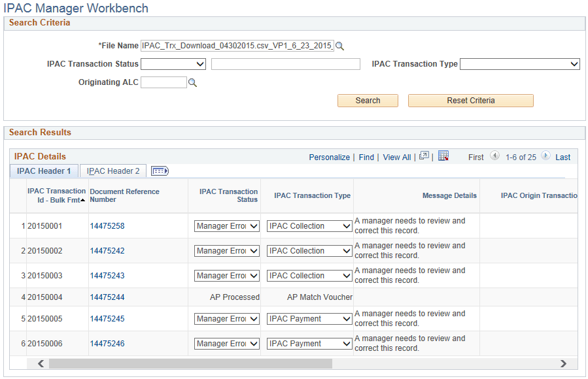
Task: Click the Search button
Action: point(368,101)
